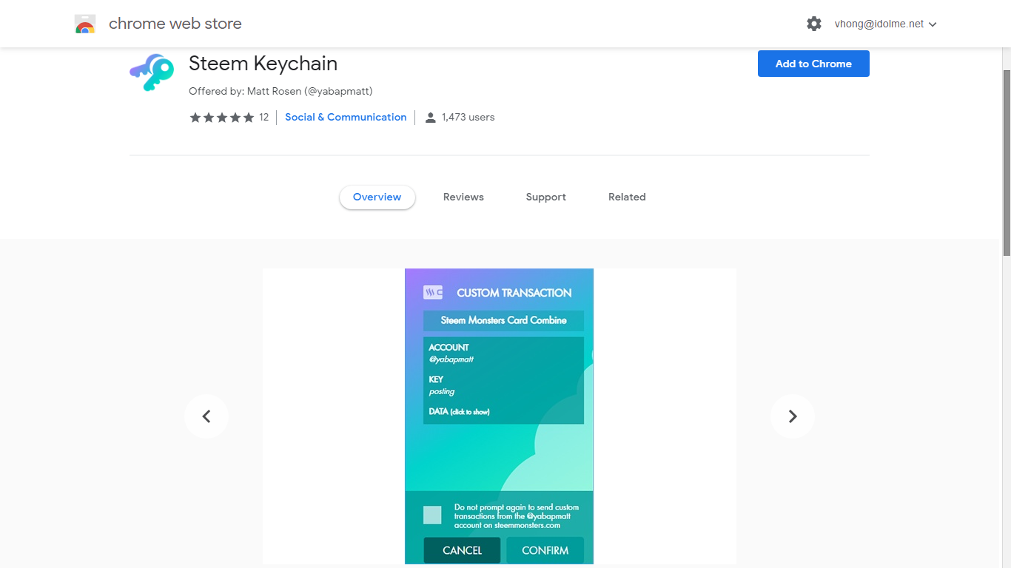Click the Steem Keychain screenshot preview
The height and width of the screenshot is (568, 1011).
click(500, 416)
